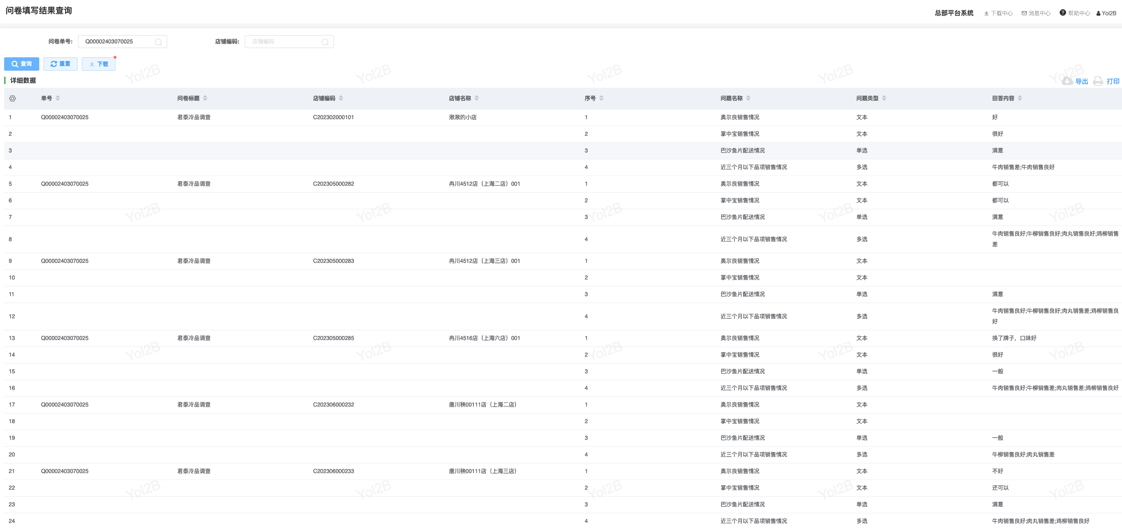Click search icon in 店铺编码 field
Screen dimensions: 1122x529
coord(325,42)
